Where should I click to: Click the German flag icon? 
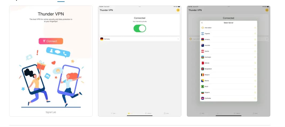click(x=102, y=39)
